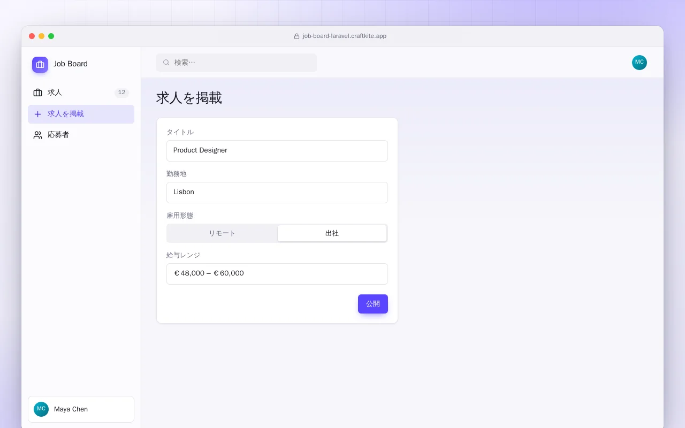Click the タイトル label
The height and width of the screenshot is (428, 685).
(180, 132)
